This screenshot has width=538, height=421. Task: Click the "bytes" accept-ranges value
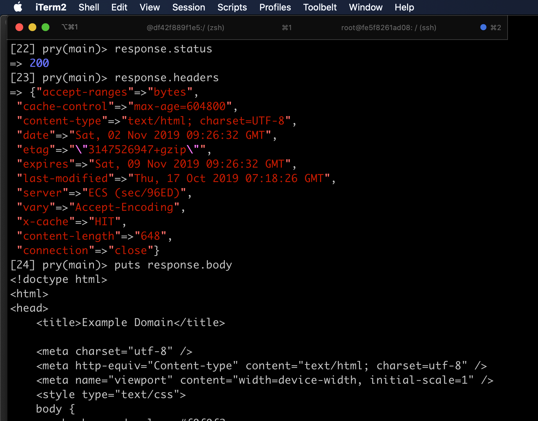coord(170,92)
